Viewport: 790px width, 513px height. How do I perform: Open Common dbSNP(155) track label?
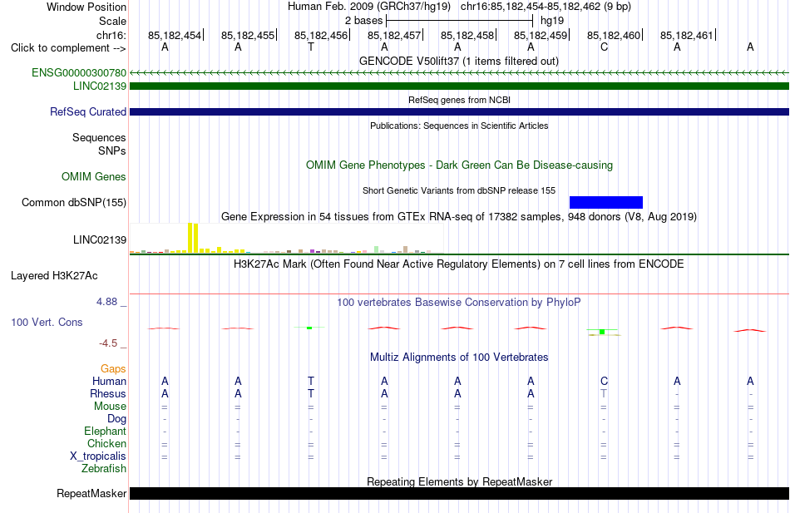(74, 203)
